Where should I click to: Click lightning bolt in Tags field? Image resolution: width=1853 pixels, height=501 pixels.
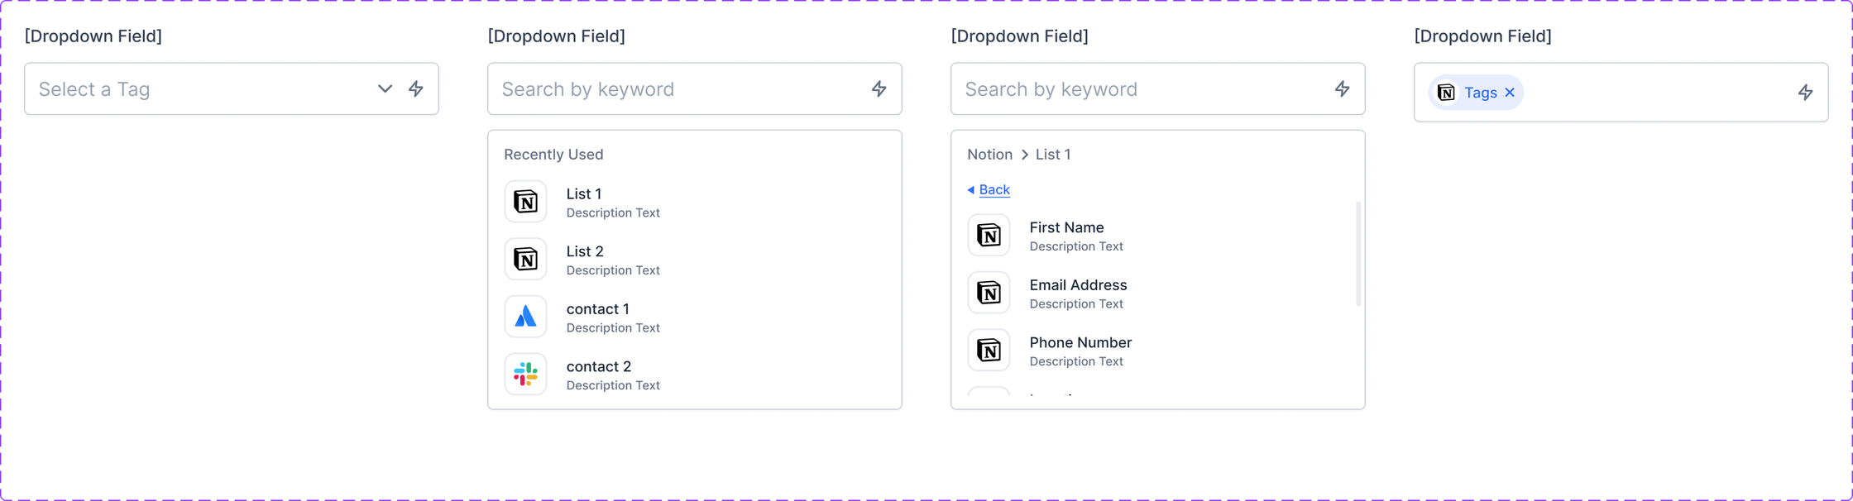coord(1806,92)
